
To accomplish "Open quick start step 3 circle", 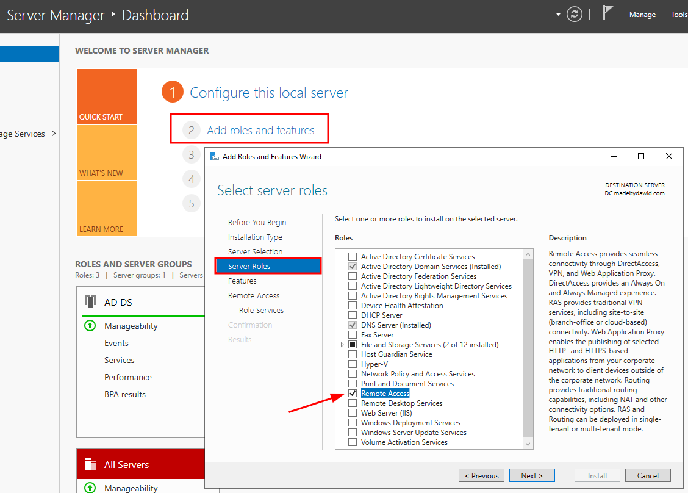I will (x=192, y=154).
